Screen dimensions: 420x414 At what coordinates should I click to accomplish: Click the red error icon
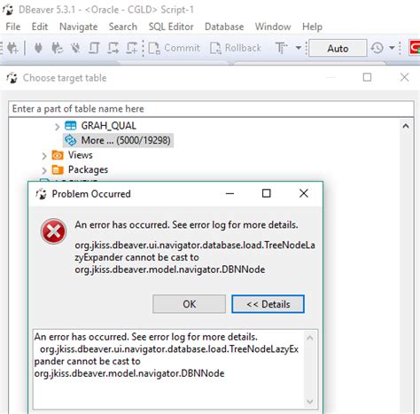[x=53, y=231]
